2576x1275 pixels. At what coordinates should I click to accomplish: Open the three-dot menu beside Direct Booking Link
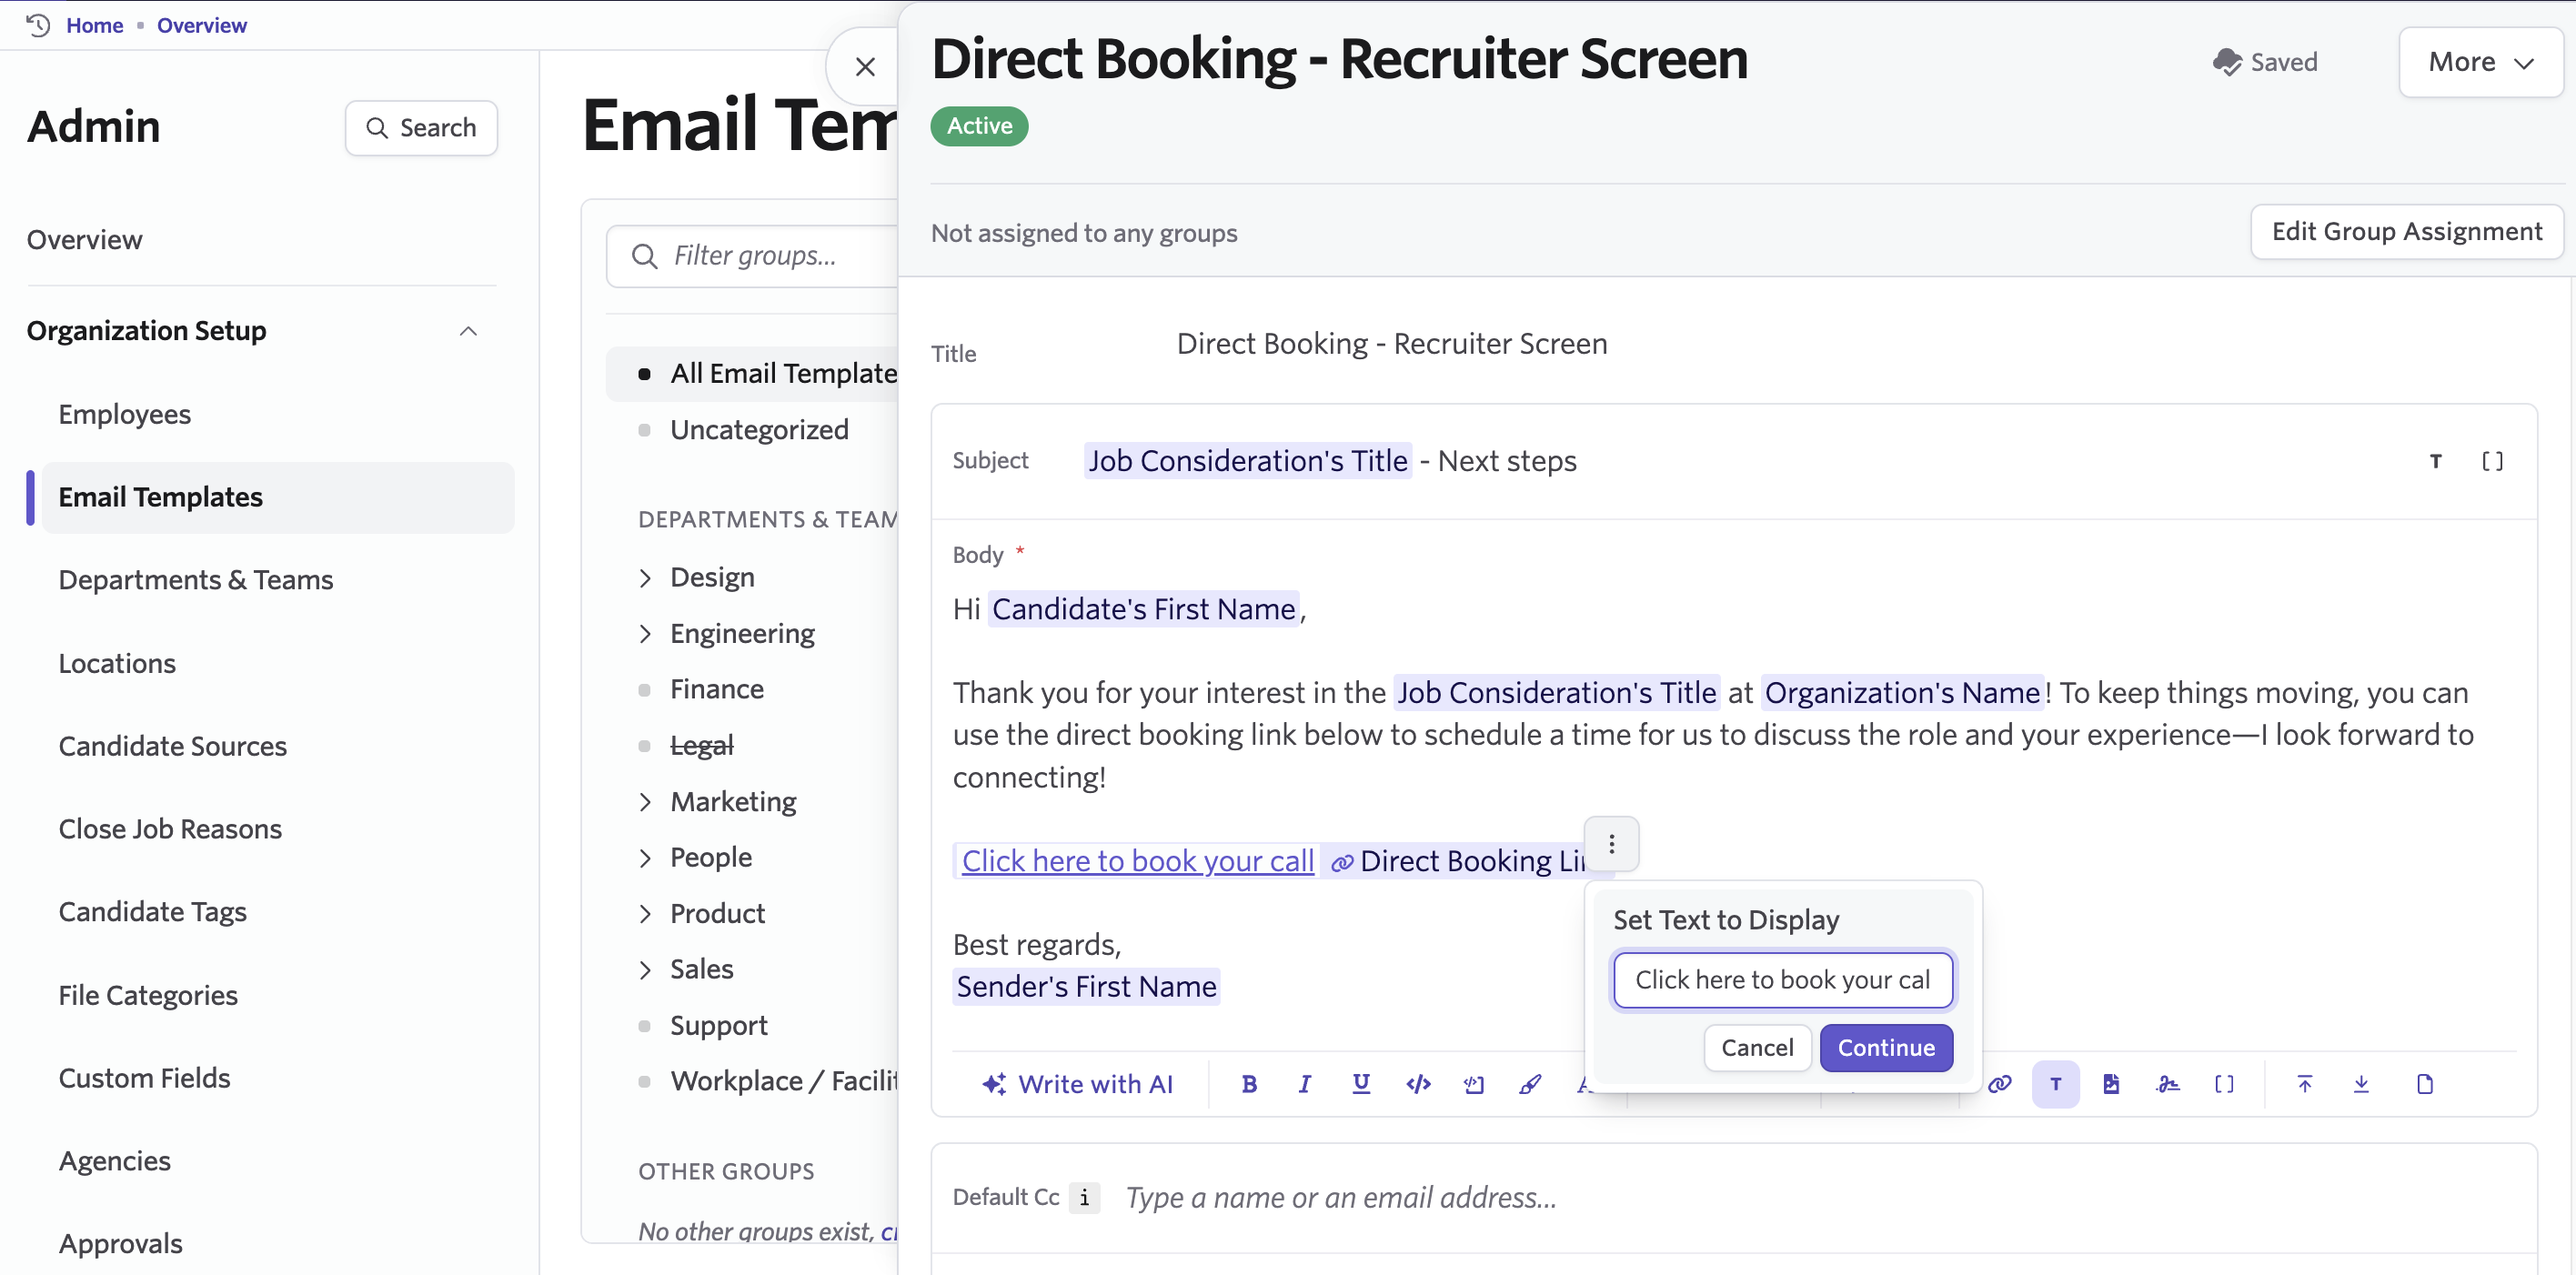pos(1611,844)
